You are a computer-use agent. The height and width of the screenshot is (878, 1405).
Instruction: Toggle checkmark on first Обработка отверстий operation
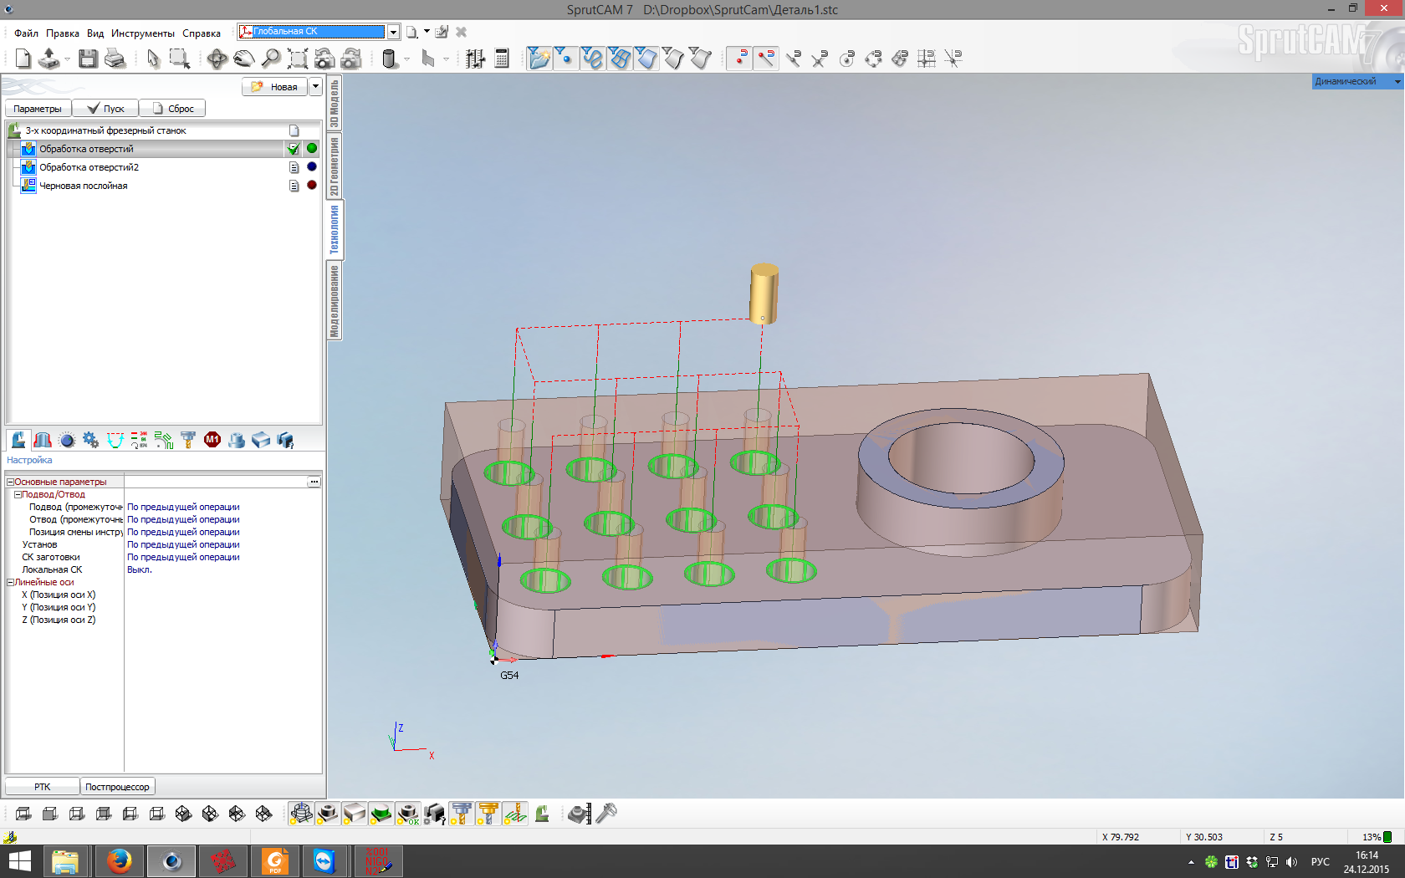pos(294,149)
